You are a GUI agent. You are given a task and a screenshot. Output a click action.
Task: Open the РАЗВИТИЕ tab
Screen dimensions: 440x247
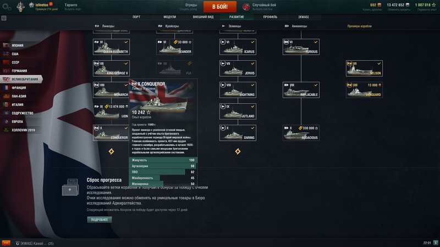(237, 17)
